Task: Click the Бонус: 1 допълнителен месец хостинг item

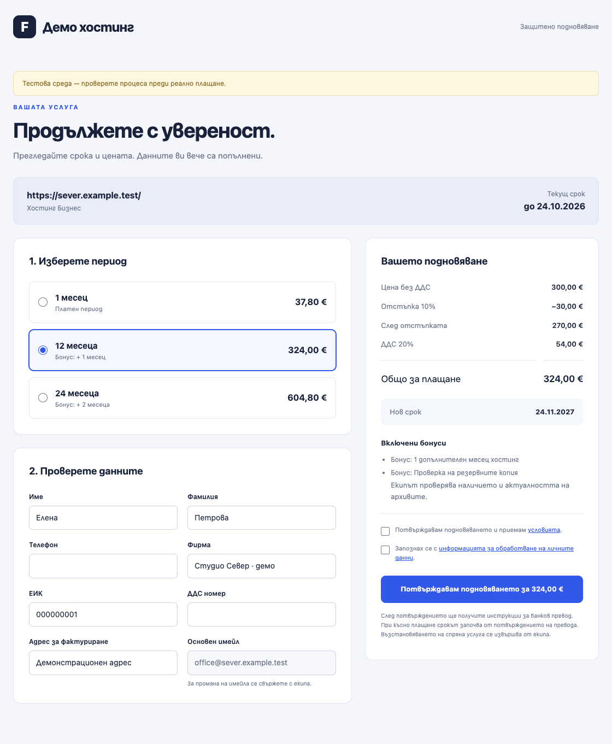Action: (x=455, y=460)
